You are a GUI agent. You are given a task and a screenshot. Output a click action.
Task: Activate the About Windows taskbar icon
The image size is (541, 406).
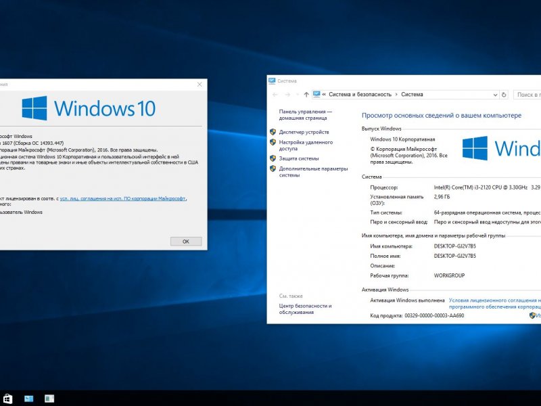49,399
